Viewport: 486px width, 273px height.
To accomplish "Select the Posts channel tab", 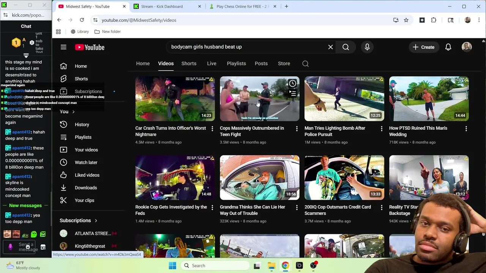I will (261, 64).
